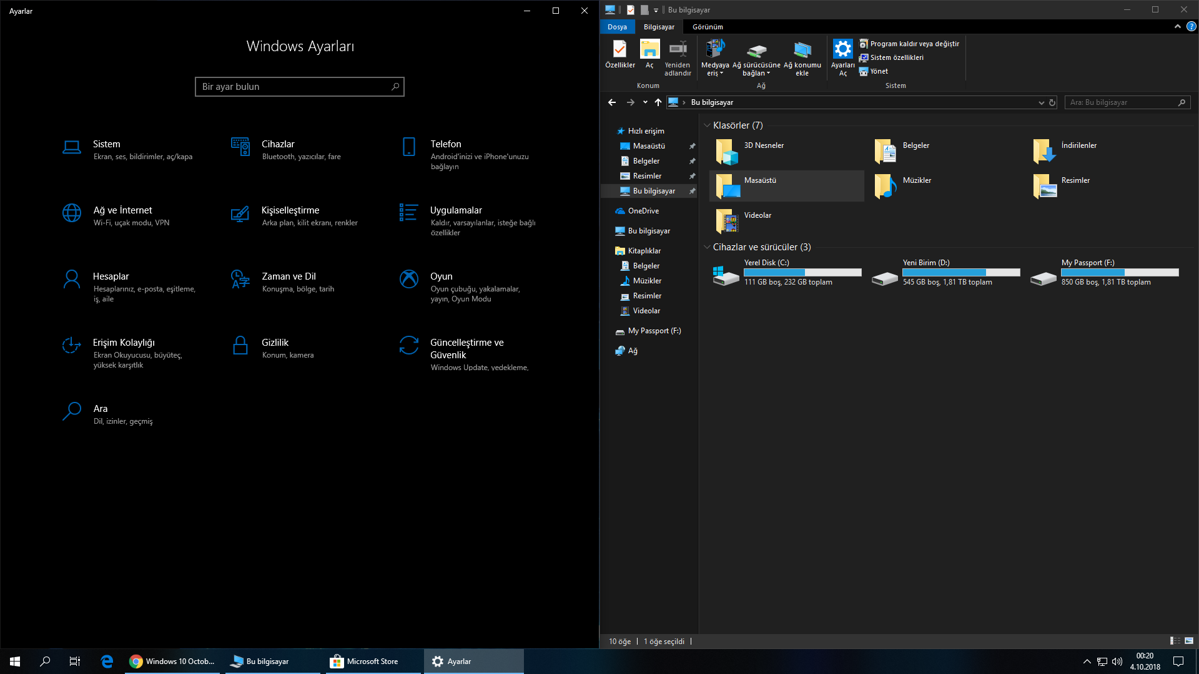Click the Yeni Birim (D:) capacity bar

(961, 272)
